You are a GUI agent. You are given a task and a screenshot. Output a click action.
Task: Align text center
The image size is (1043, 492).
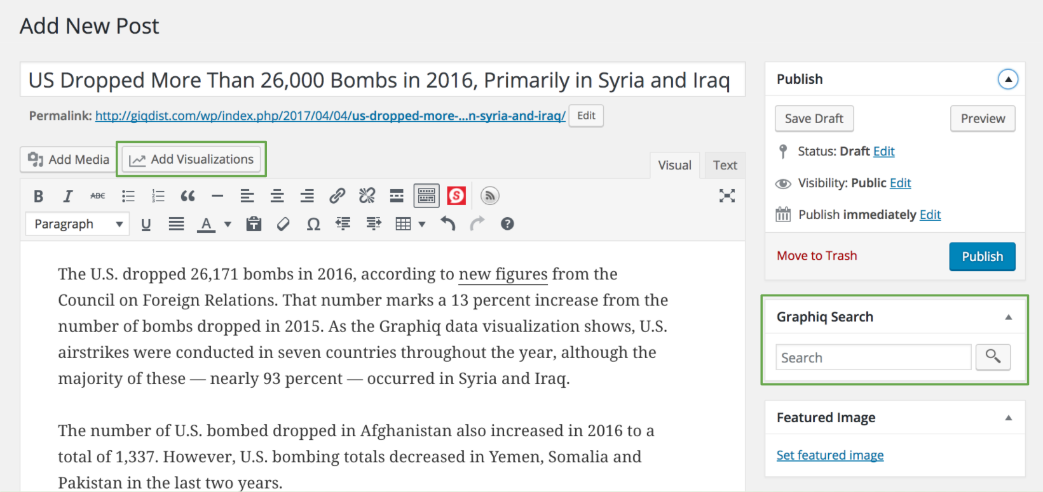pyautogui.click(x=277, y=196)
